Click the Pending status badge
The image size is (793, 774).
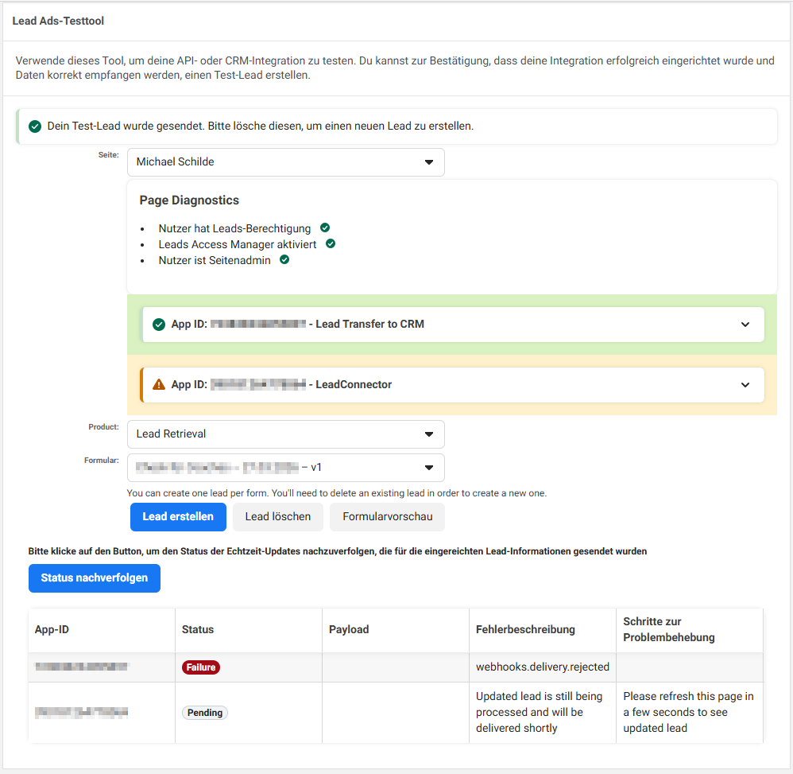pos(205,713)
